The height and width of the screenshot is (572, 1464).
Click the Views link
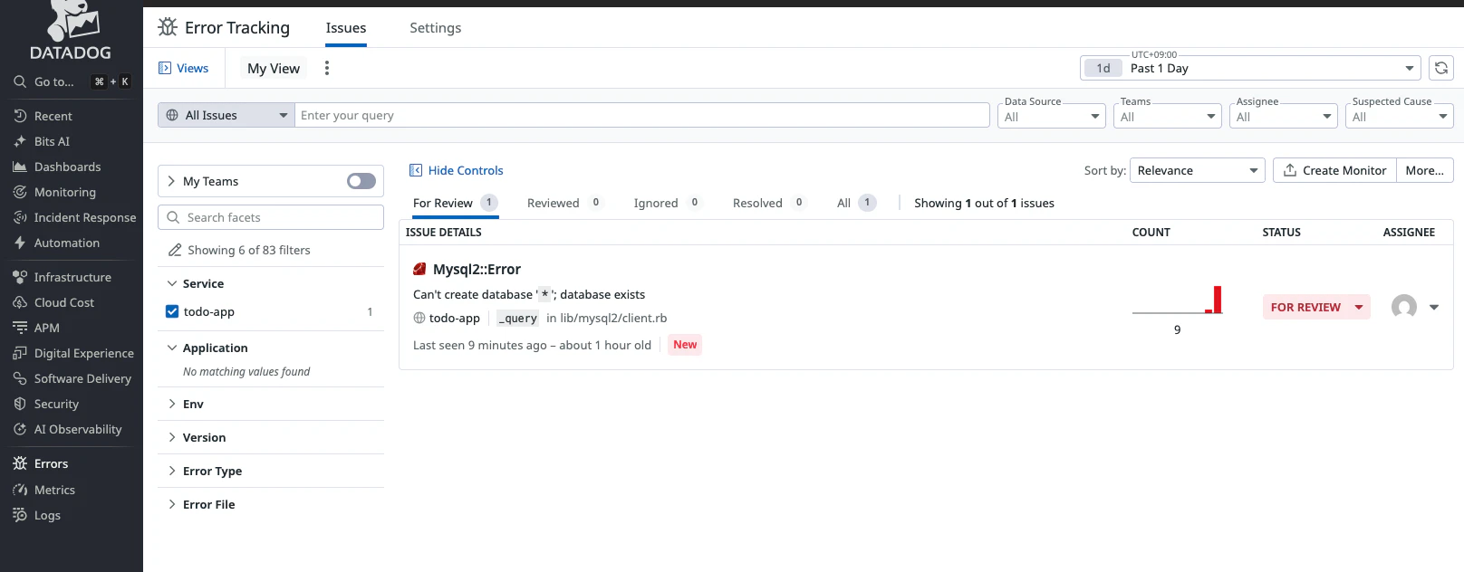[184, 68]
